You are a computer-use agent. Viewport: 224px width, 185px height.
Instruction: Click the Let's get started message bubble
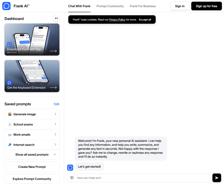[89, 166]
